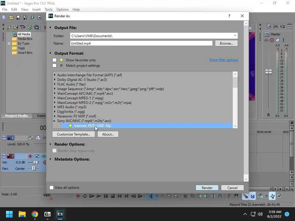Image resolution: width=295 pixels, height=221 pixels.
Task: Click the Open project folder icon
Action: tap(11, 18)
